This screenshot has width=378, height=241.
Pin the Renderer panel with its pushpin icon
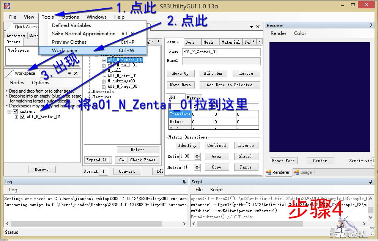(370, 25)
